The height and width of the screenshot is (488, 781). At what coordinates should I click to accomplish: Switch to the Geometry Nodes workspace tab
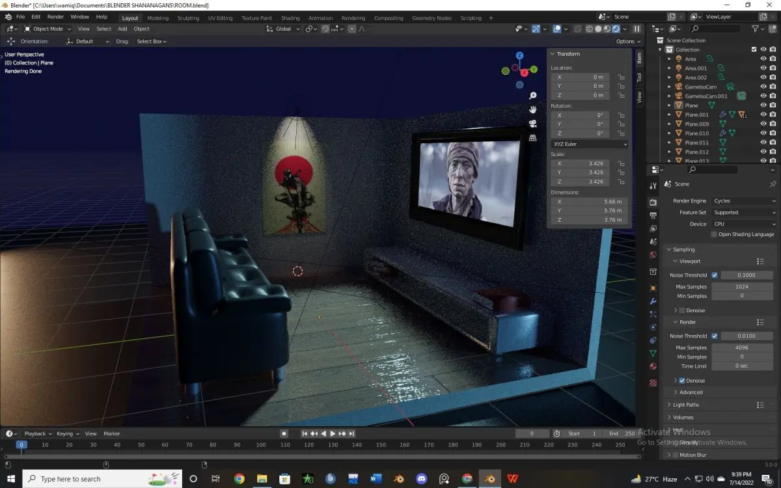pyautogui.click(x=432, y=18)
